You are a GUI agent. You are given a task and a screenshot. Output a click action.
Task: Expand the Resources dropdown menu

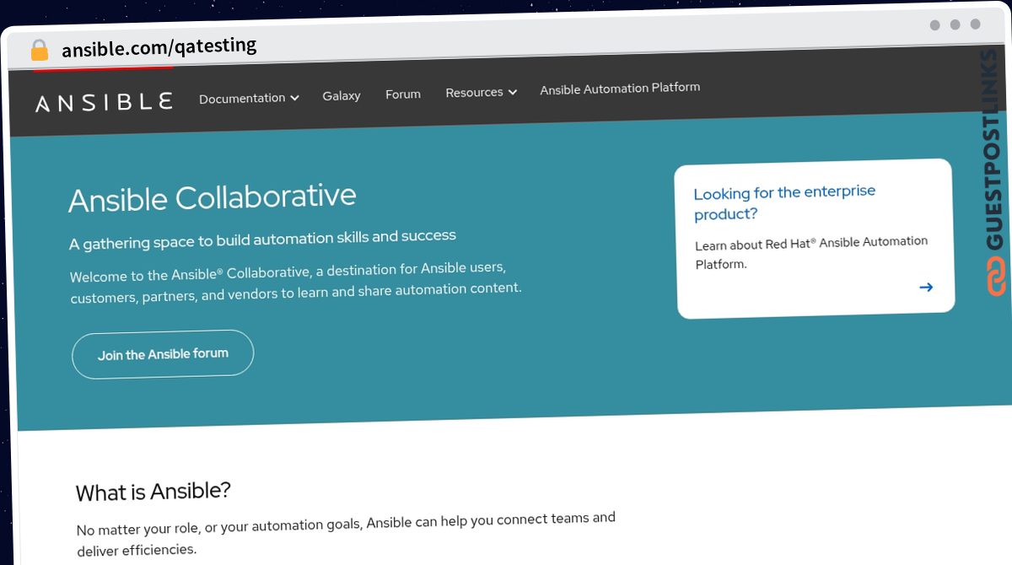481,92
